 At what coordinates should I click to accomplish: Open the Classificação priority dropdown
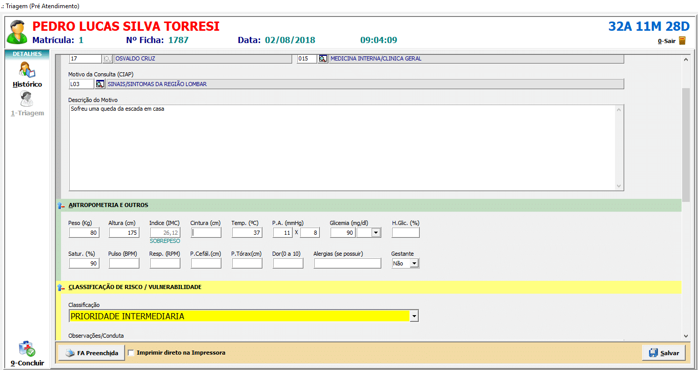click(x=414, y=317)
